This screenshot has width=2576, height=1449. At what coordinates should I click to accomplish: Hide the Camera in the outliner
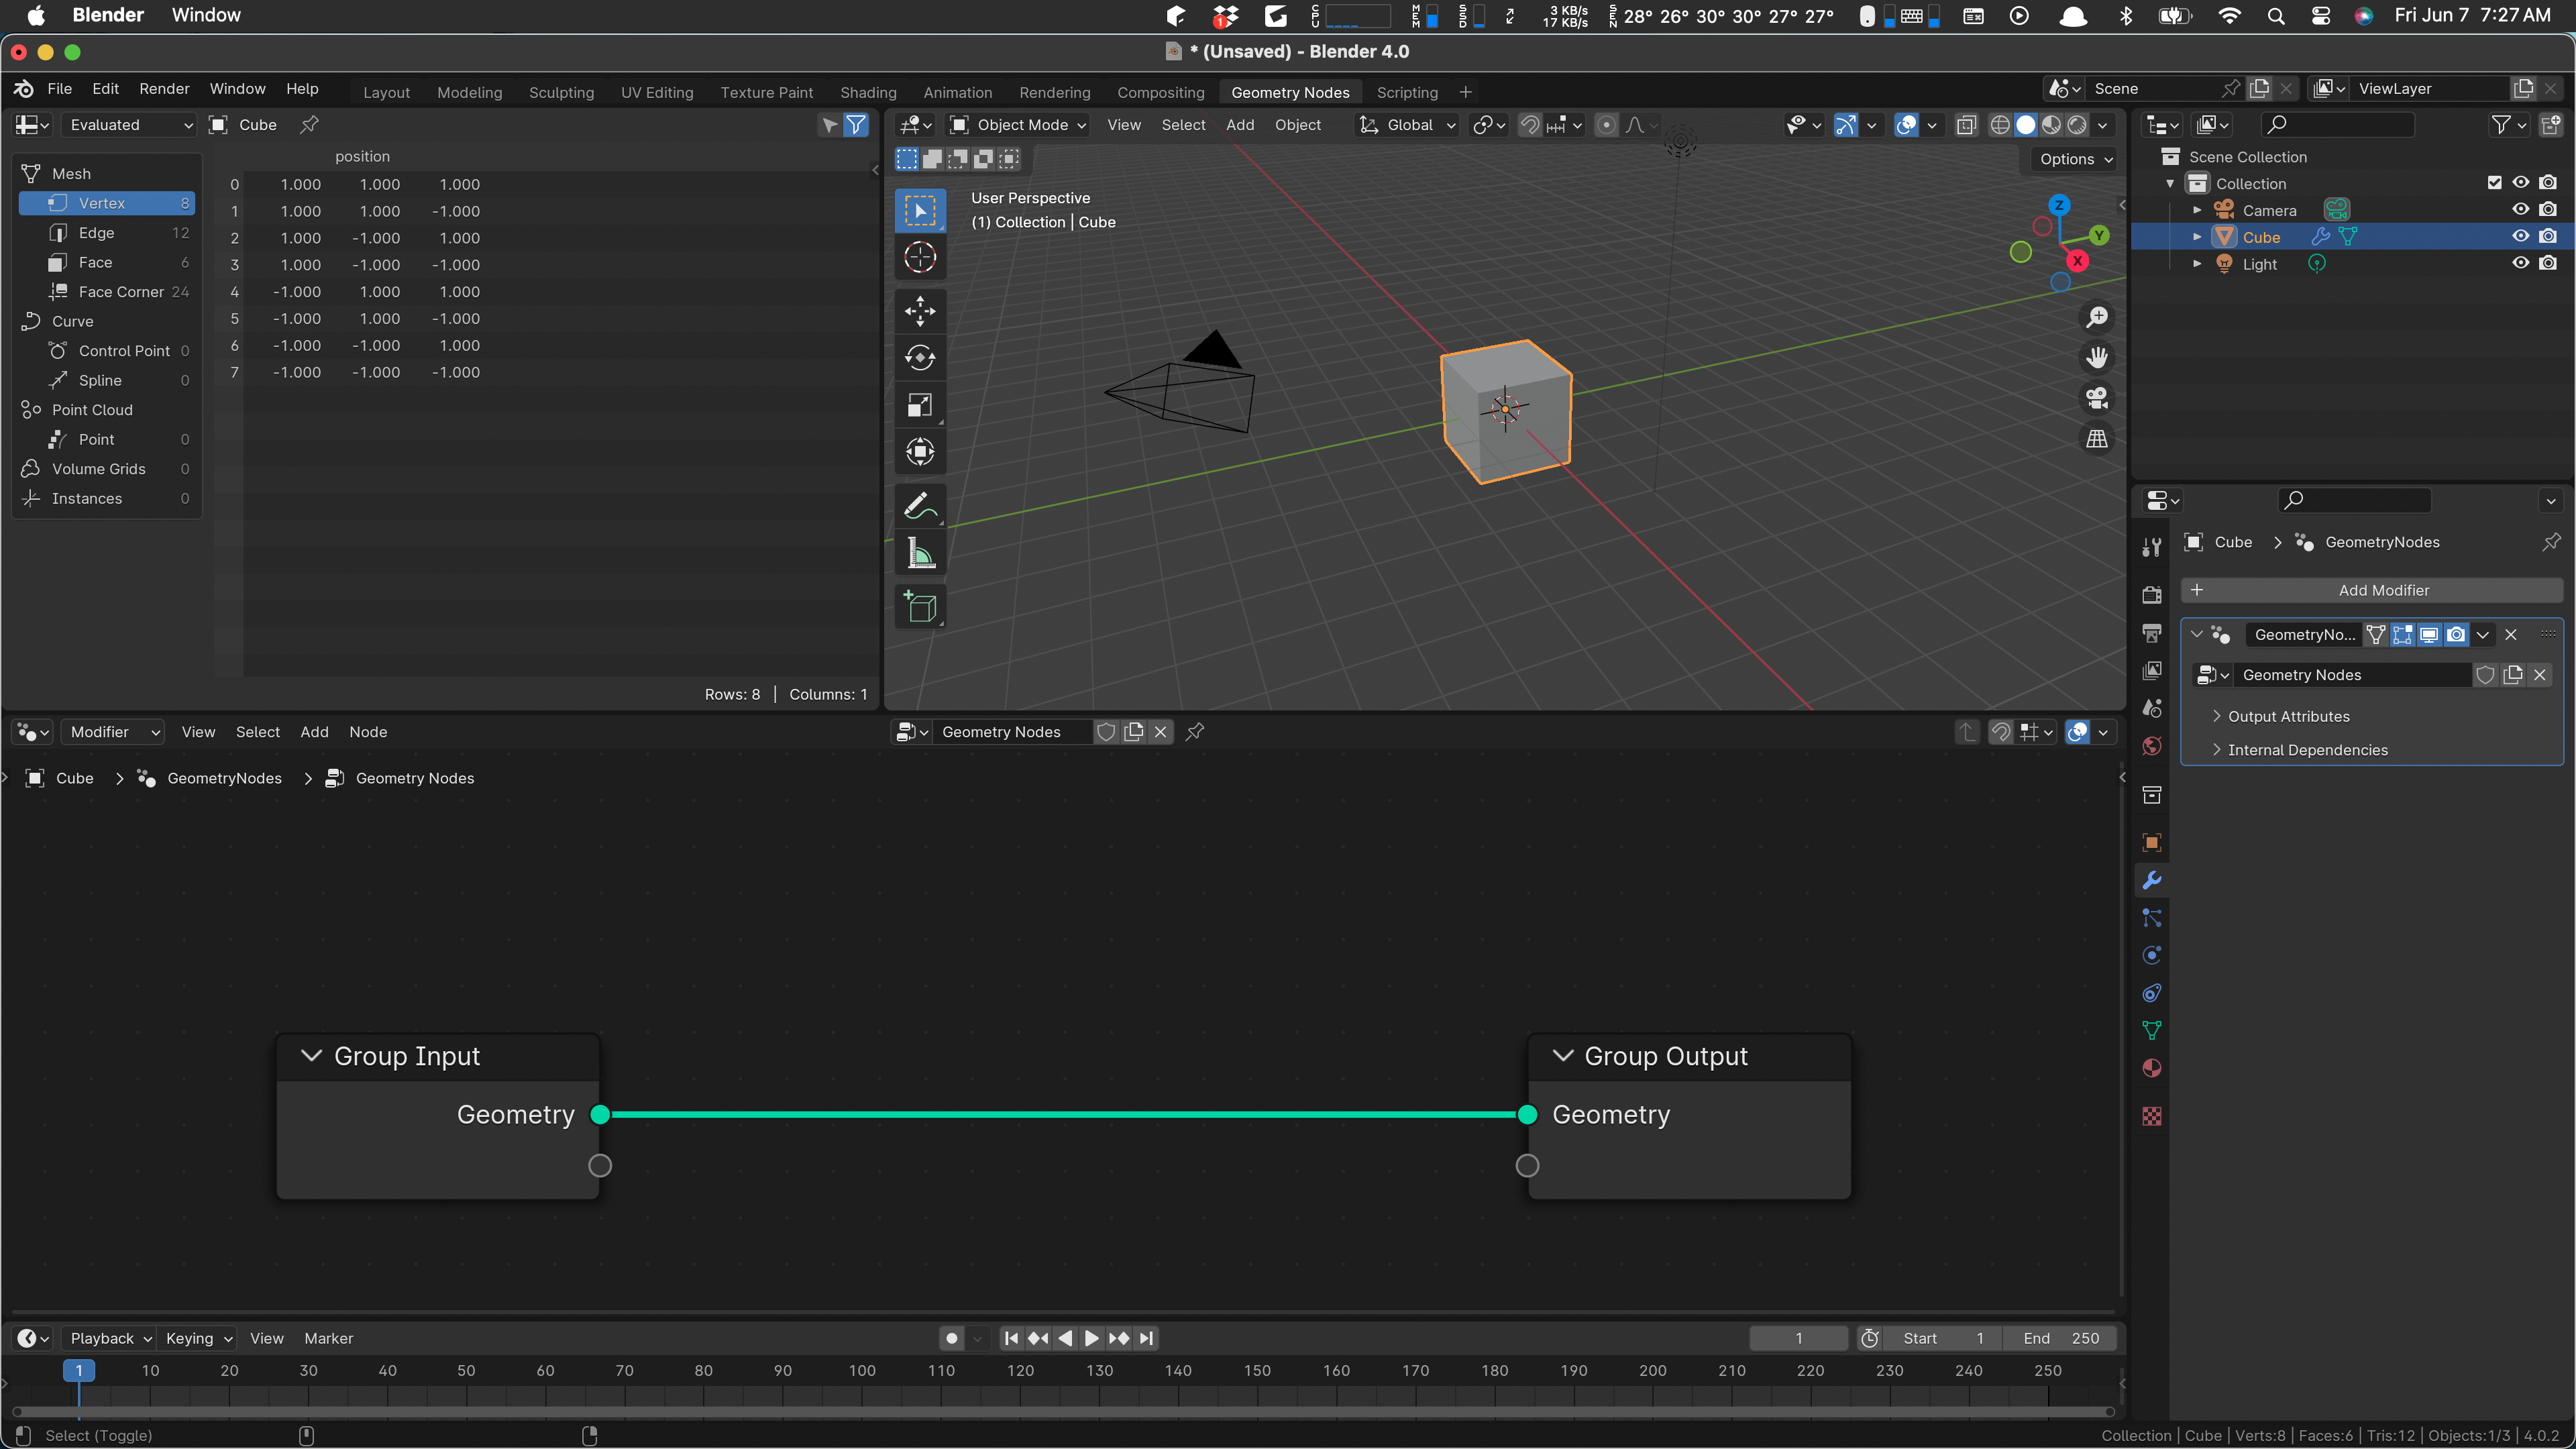pos(2520,210)
